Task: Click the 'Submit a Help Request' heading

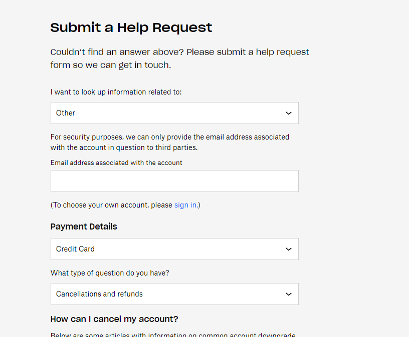Action: tap(131, 27)
